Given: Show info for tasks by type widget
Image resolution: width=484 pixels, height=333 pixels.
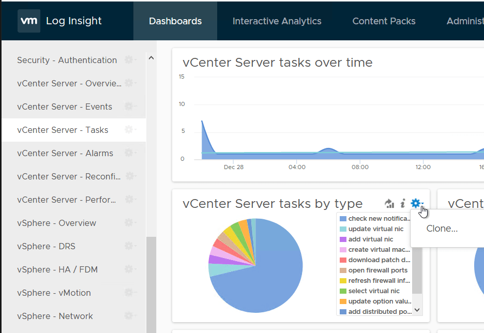Looking at the screenshot, I should 402,204.
